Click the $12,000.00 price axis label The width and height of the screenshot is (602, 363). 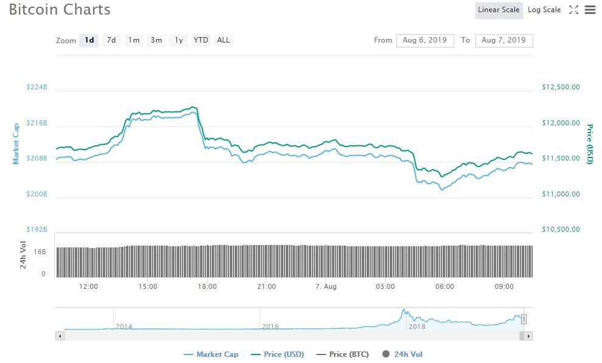pyautogui.click(x=561, y=123)
